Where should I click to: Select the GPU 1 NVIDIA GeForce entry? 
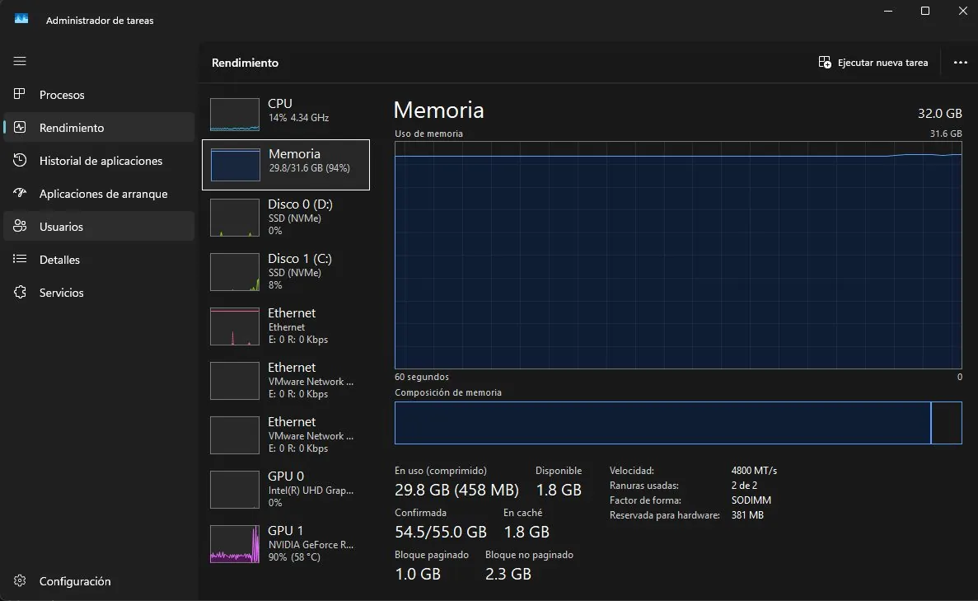pyautogui.click(x=286, y=543)
